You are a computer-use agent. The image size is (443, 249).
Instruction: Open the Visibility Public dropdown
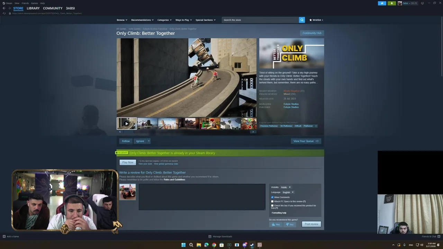click(286, 187)
